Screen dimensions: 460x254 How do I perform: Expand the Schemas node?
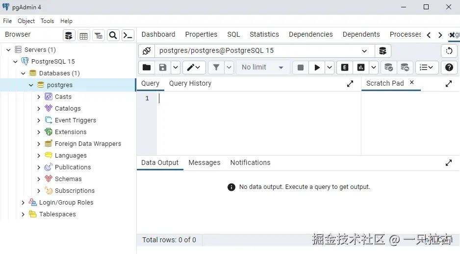tap(39, 179)
